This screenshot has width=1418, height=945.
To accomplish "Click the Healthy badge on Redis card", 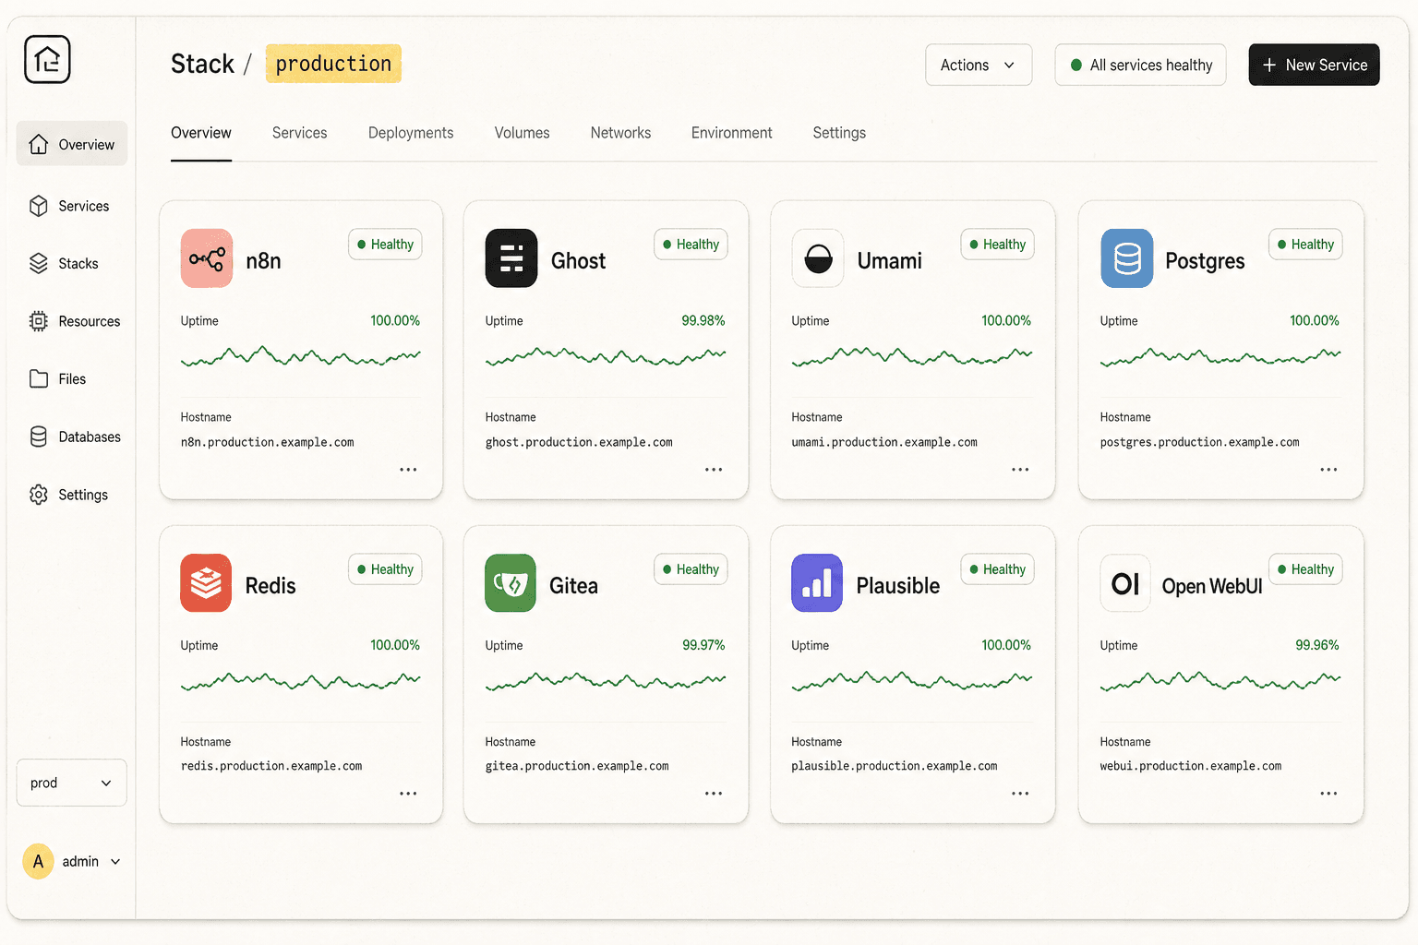I will pos(385,569).
